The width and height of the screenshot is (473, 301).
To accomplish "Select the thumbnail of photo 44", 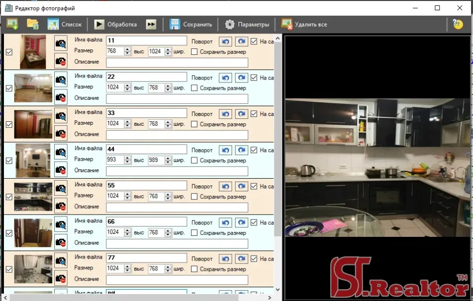I will tap(33, 160).
